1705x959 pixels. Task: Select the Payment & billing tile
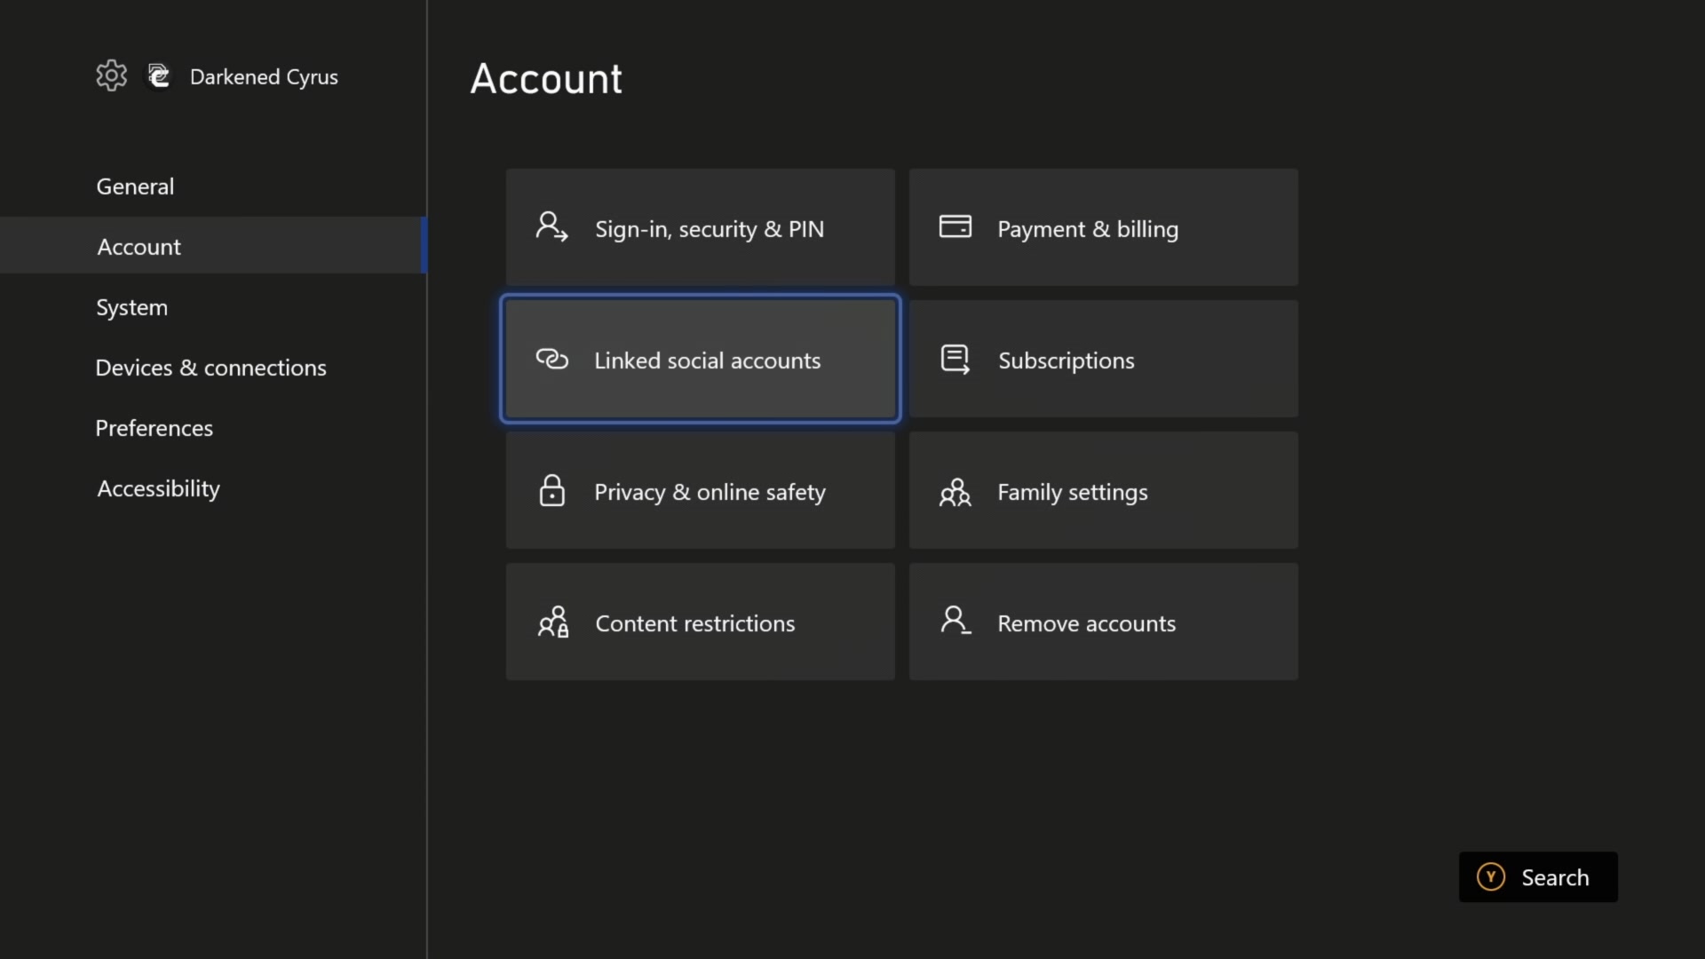pos(1102,227)
